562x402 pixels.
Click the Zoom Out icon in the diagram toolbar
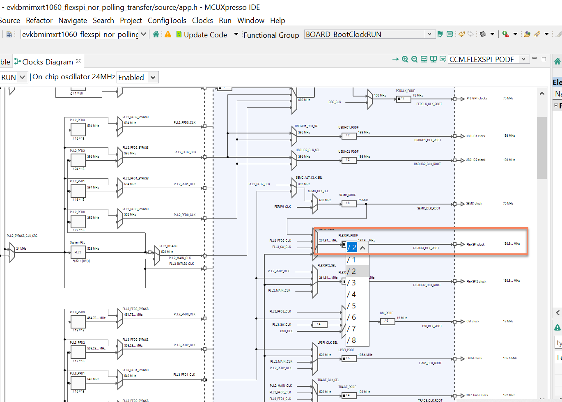414,59
